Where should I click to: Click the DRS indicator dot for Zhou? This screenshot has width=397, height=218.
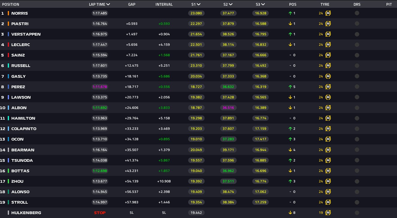[357, 181]
